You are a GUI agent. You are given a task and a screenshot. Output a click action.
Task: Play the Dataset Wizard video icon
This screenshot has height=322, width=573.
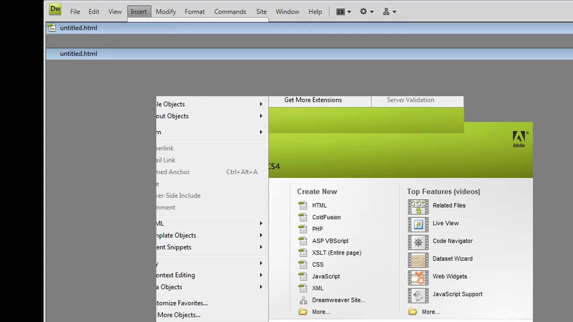pos(418,260)
